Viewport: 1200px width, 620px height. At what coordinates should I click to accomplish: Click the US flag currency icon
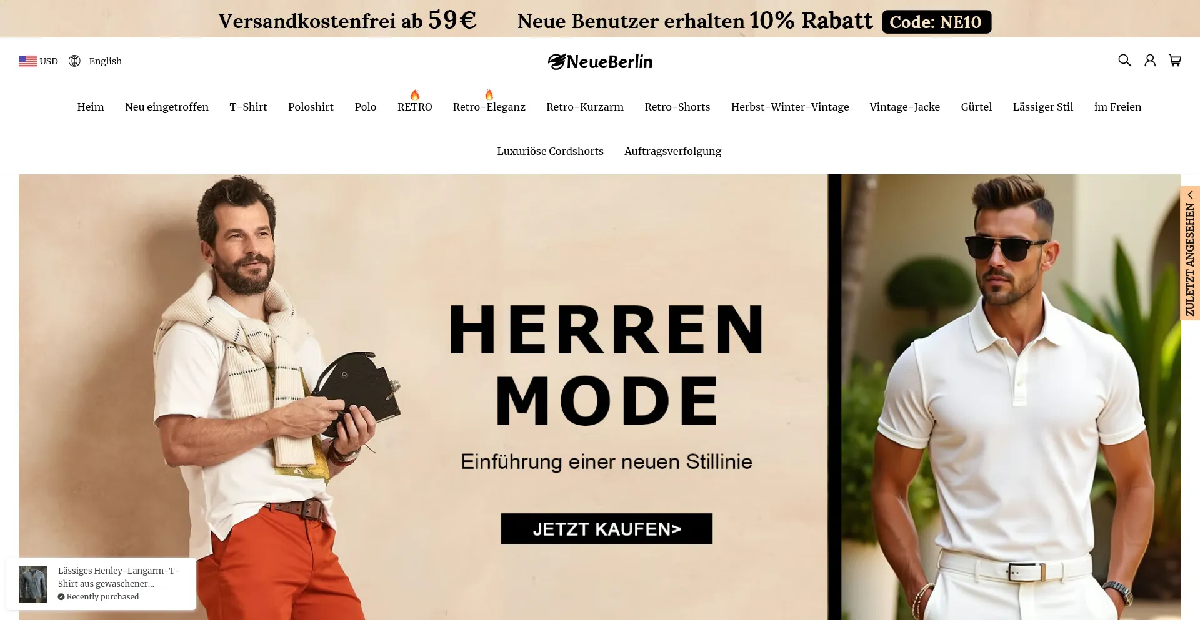[27, 61]
